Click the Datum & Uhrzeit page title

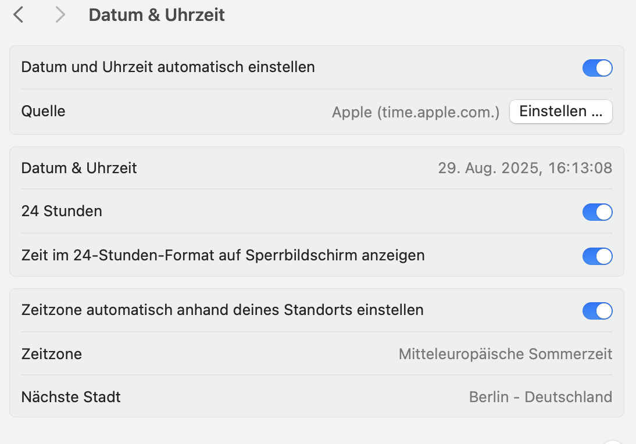[156, 15]
